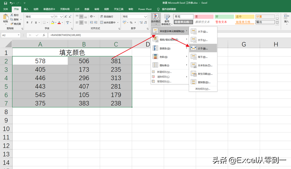Click the Format Painter (格式刷) icon

click(x=12, y=24)
